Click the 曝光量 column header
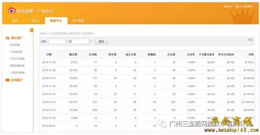260x135 pixels. point(73,55)
